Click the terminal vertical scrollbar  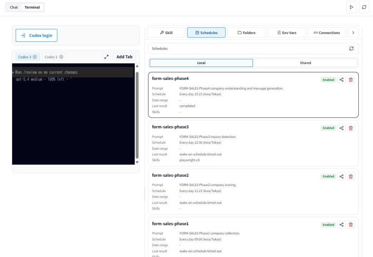point(137,115)
